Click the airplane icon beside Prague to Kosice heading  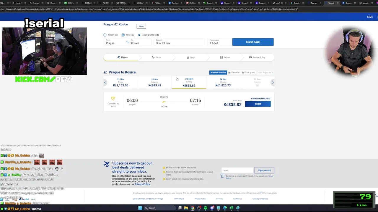105,72
